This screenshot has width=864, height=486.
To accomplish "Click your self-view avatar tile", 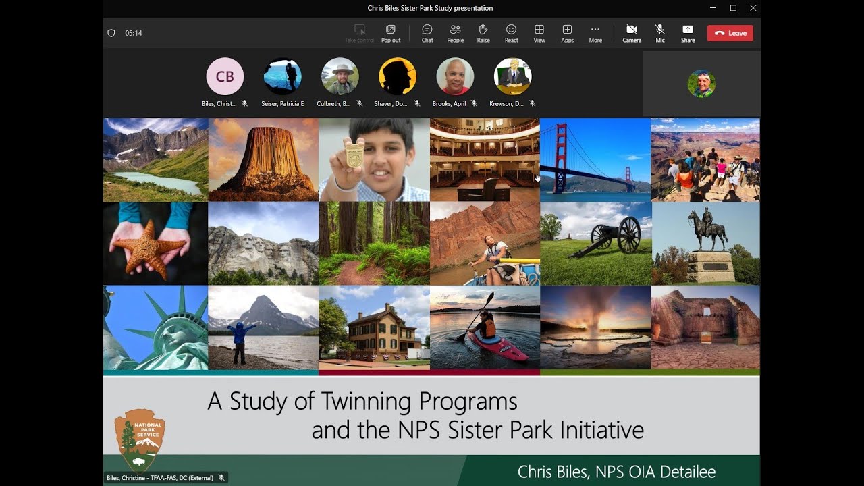I will (x=701, y=84).
